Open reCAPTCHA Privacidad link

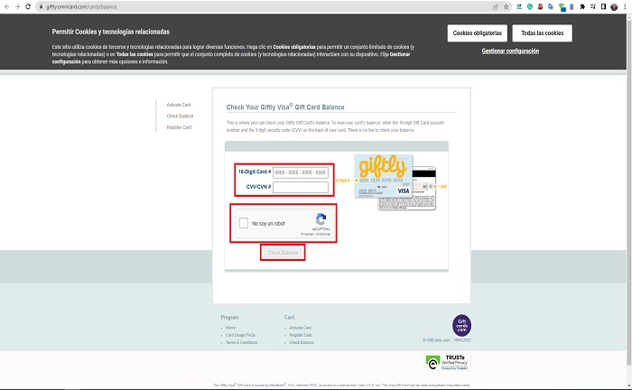click(x=307, y=234)
